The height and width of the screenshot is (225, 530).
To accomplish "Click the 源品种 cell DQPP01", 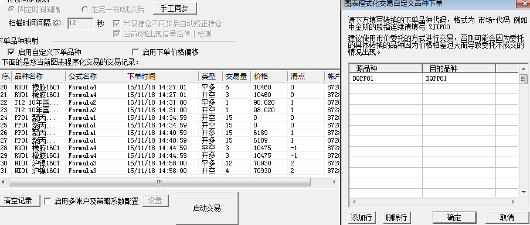I will click(x=386, y=78).
